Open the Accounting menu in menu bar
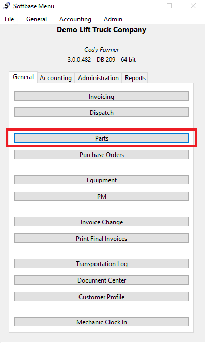This screenshot has height=343, width=205. pos(75,19)
